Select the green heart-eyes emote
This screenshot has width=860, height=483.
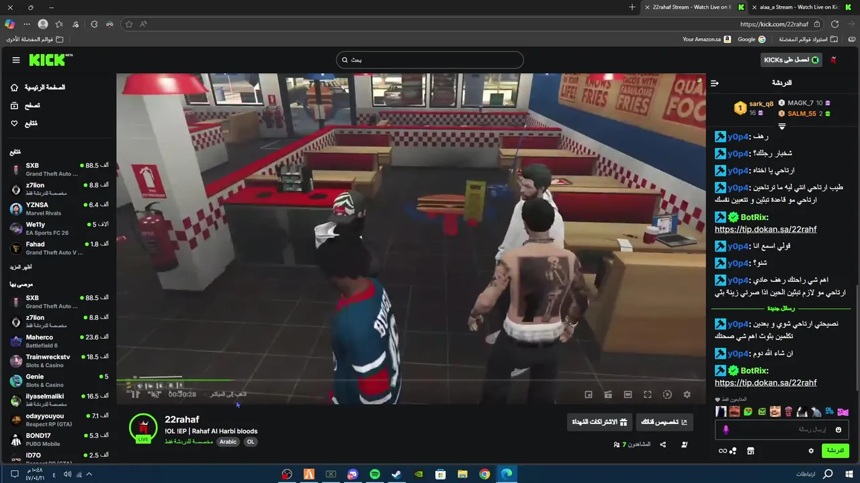point(748,411)
